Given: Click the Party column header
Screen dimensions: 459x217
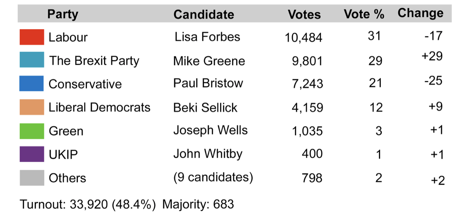Looking at the screenshot, I should pyautogui.click(x=63, y=14).
